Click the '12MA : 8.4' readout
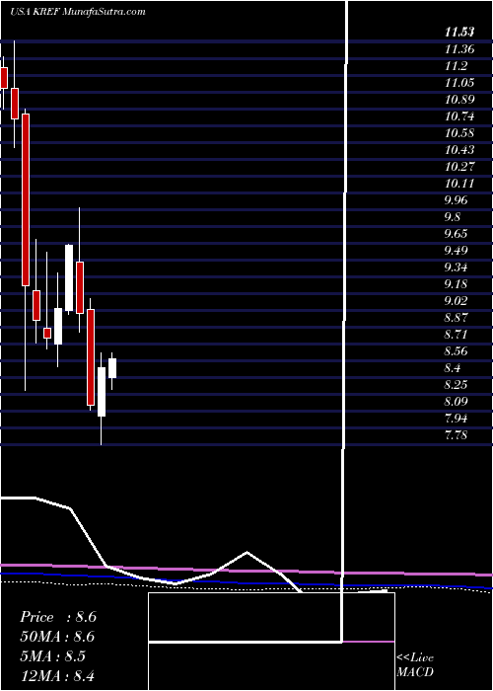The image size is (493, 691). coord(57,675)
